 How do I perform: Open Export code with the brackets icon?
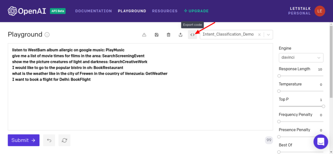point(193,35)
